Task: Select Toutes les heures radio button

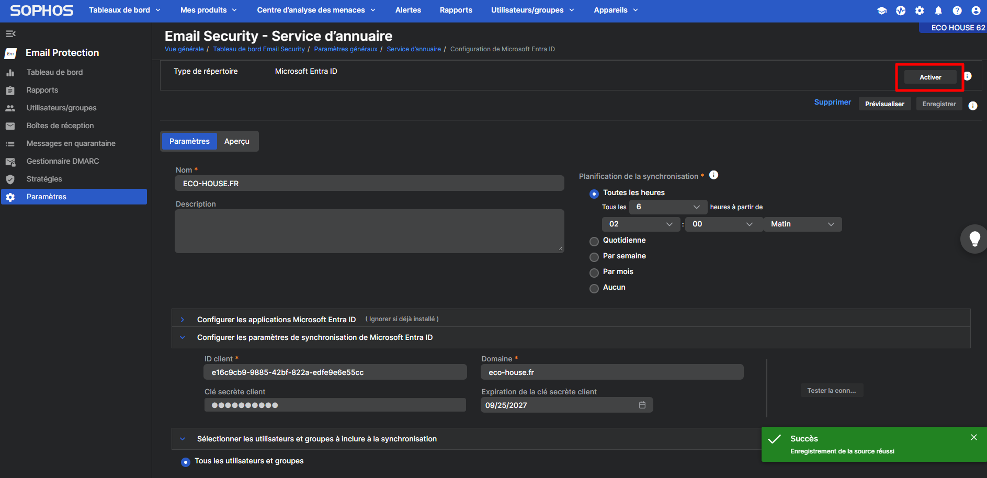Action: click(594, 194)
